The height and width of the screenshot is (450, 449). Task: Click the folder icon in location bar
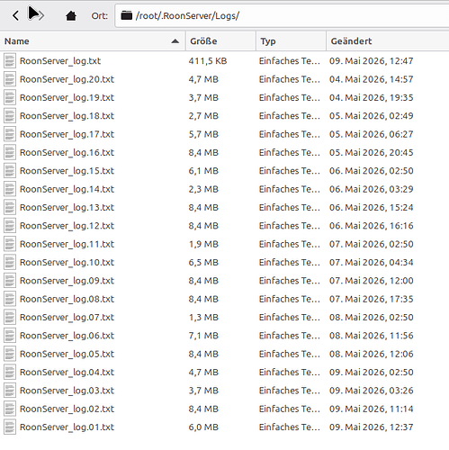click(126, 15)
